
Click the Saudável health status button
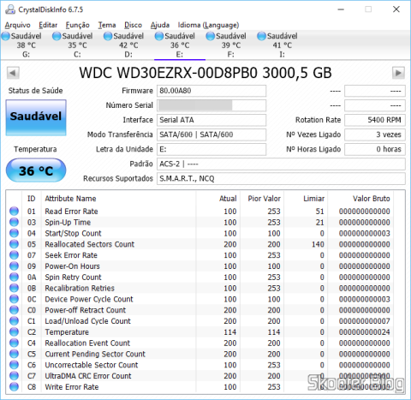(36, 117)
